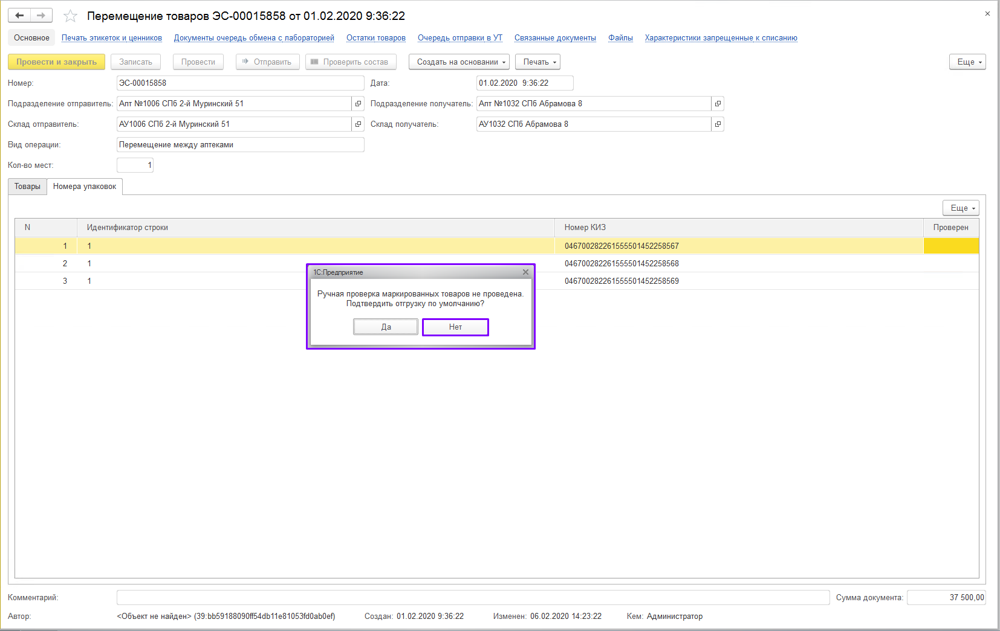This screenshot has height=631, width=1000.
Task: Switch to the Товары tab
Action: click(27, 187)
